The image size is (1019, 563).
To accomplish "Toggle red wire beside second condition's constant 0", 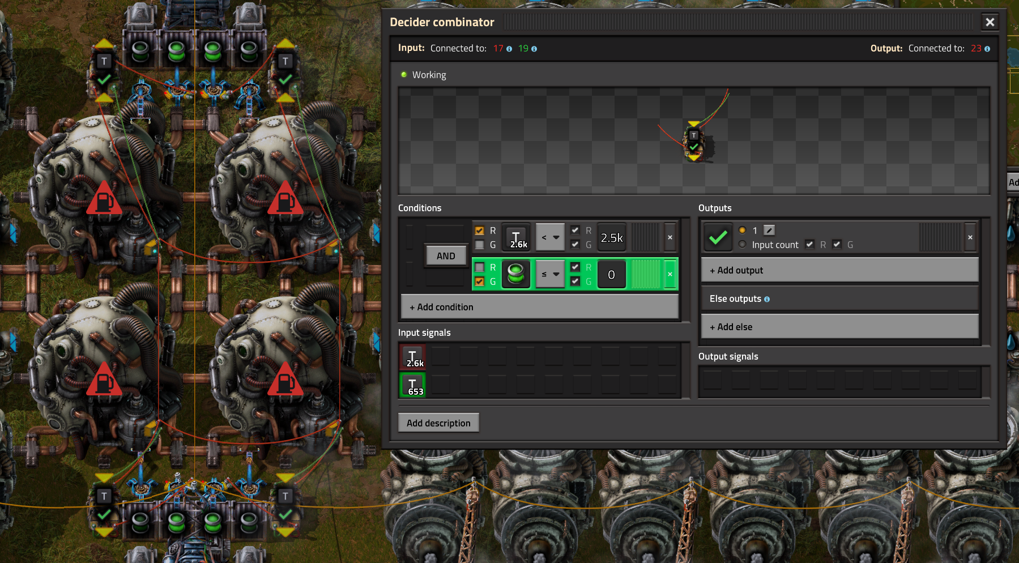I will (x=575, y=267).
